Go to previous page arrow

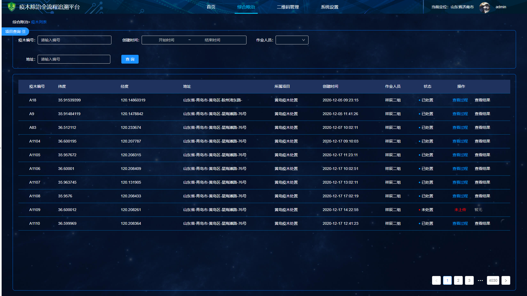click(436, 280)
